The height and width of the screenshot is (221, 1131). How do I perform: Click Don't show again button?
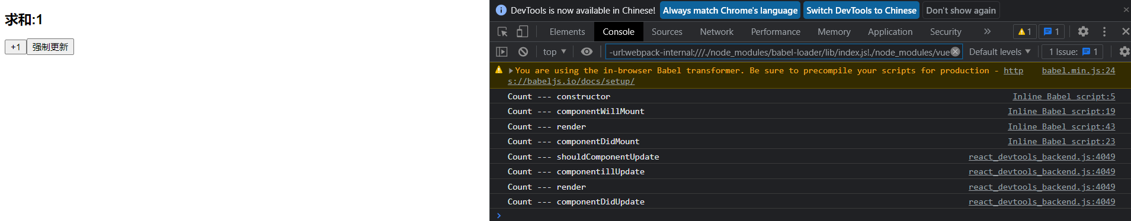(x=961, y=10)
